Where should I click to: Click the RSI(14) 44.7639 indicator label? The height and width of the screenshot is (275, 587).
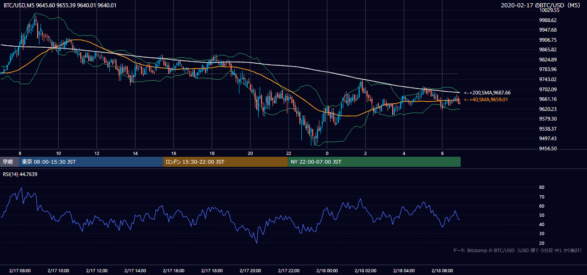(x=20, y=174)
